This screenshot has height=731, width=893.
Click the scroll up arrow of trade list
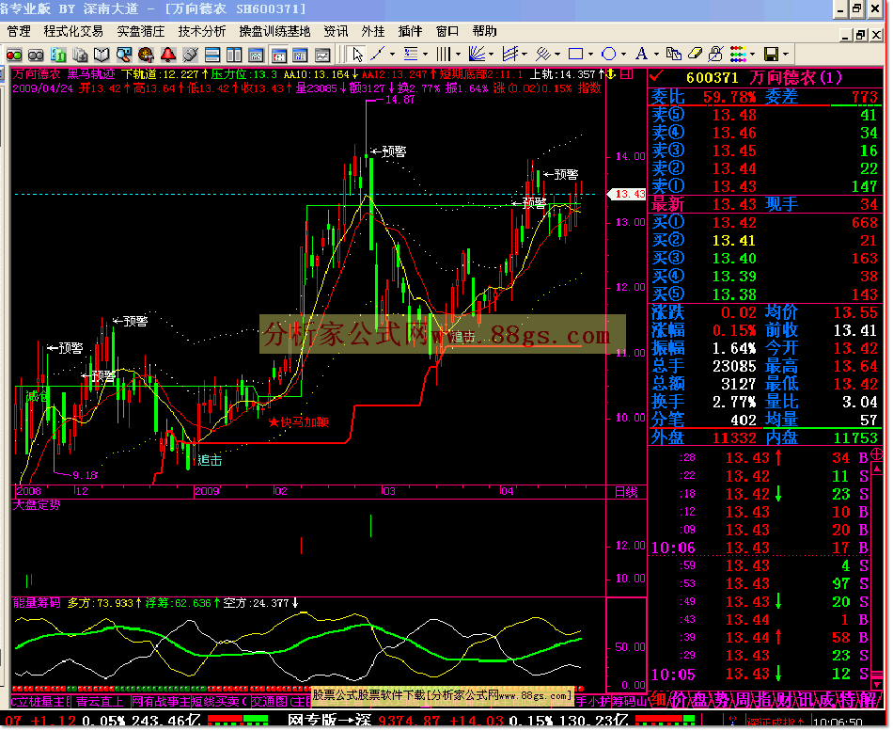point(877,469)
